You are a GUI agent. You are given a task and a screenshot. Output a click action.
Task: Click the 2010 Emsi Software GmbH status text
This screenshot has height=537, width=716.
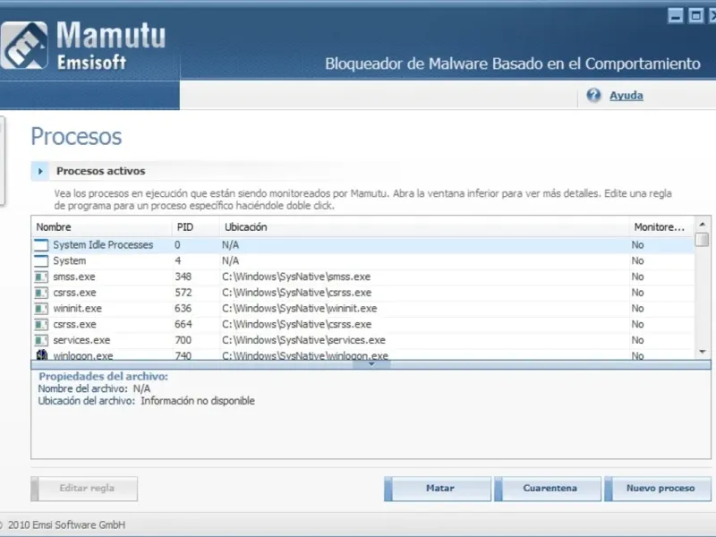(x=66, y=525)
